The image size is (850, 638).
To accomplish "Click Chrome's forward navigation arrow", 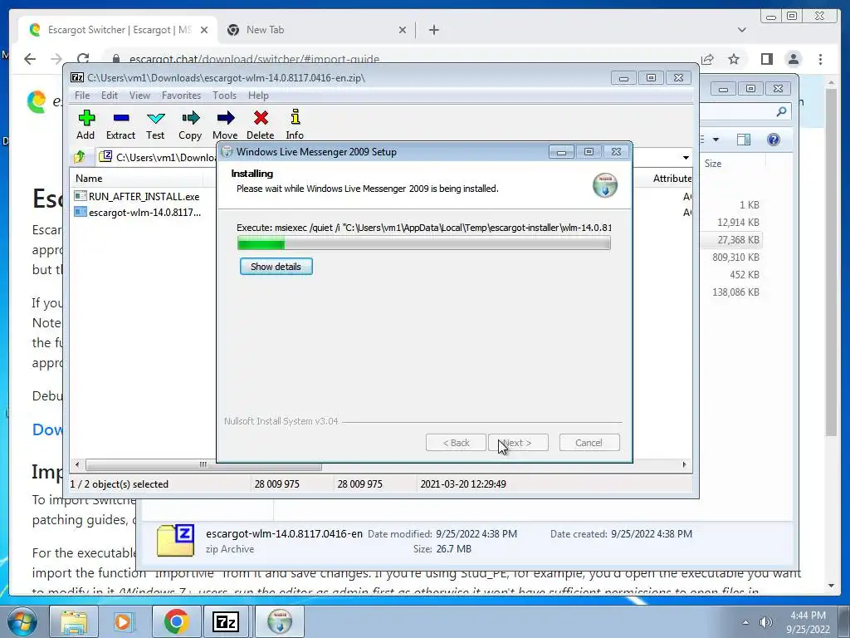I will (x=56, y=59).
